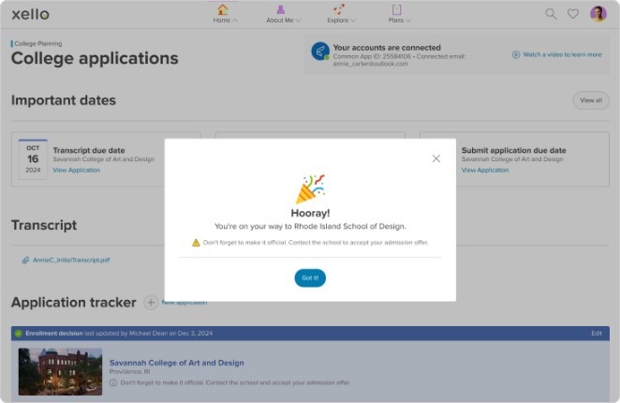Click the Oct 16 2024 date tile

coord(33,159)
